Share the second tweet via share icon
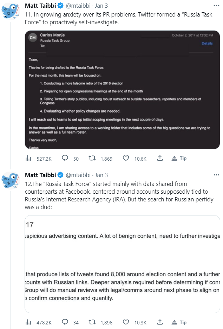Viewport: 223px width, 329px height. tap(160, 322)
